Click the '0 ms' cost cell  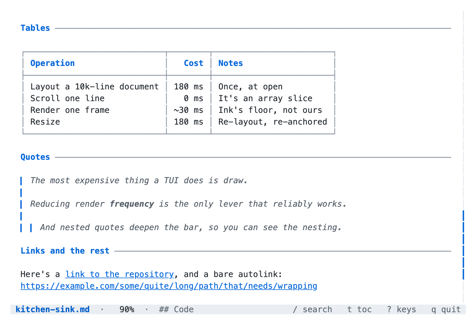pos(193,99)
